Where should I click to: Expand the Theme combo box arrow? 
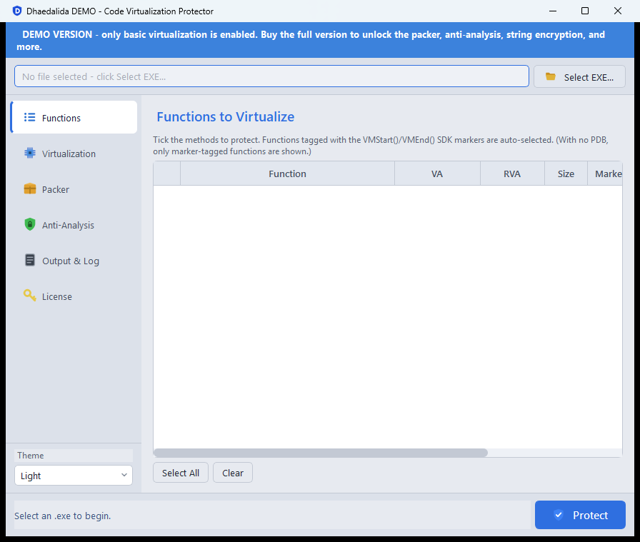[x=124, y=475]
